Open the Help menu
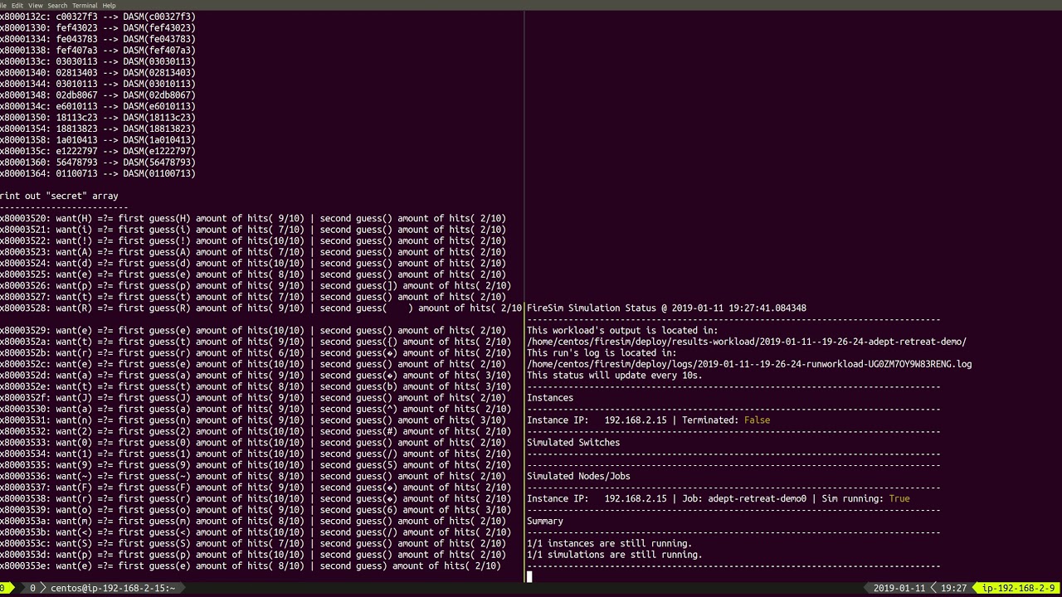Viewport: 1062px width, 597px height. pos(109,5)
